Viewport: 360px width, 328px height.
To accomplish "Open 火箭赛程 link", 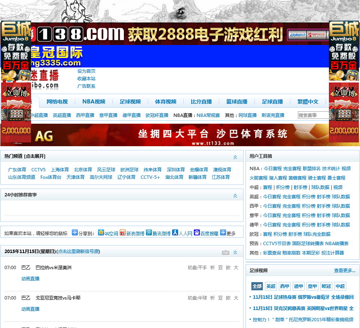I will click(x=259, y=178).
